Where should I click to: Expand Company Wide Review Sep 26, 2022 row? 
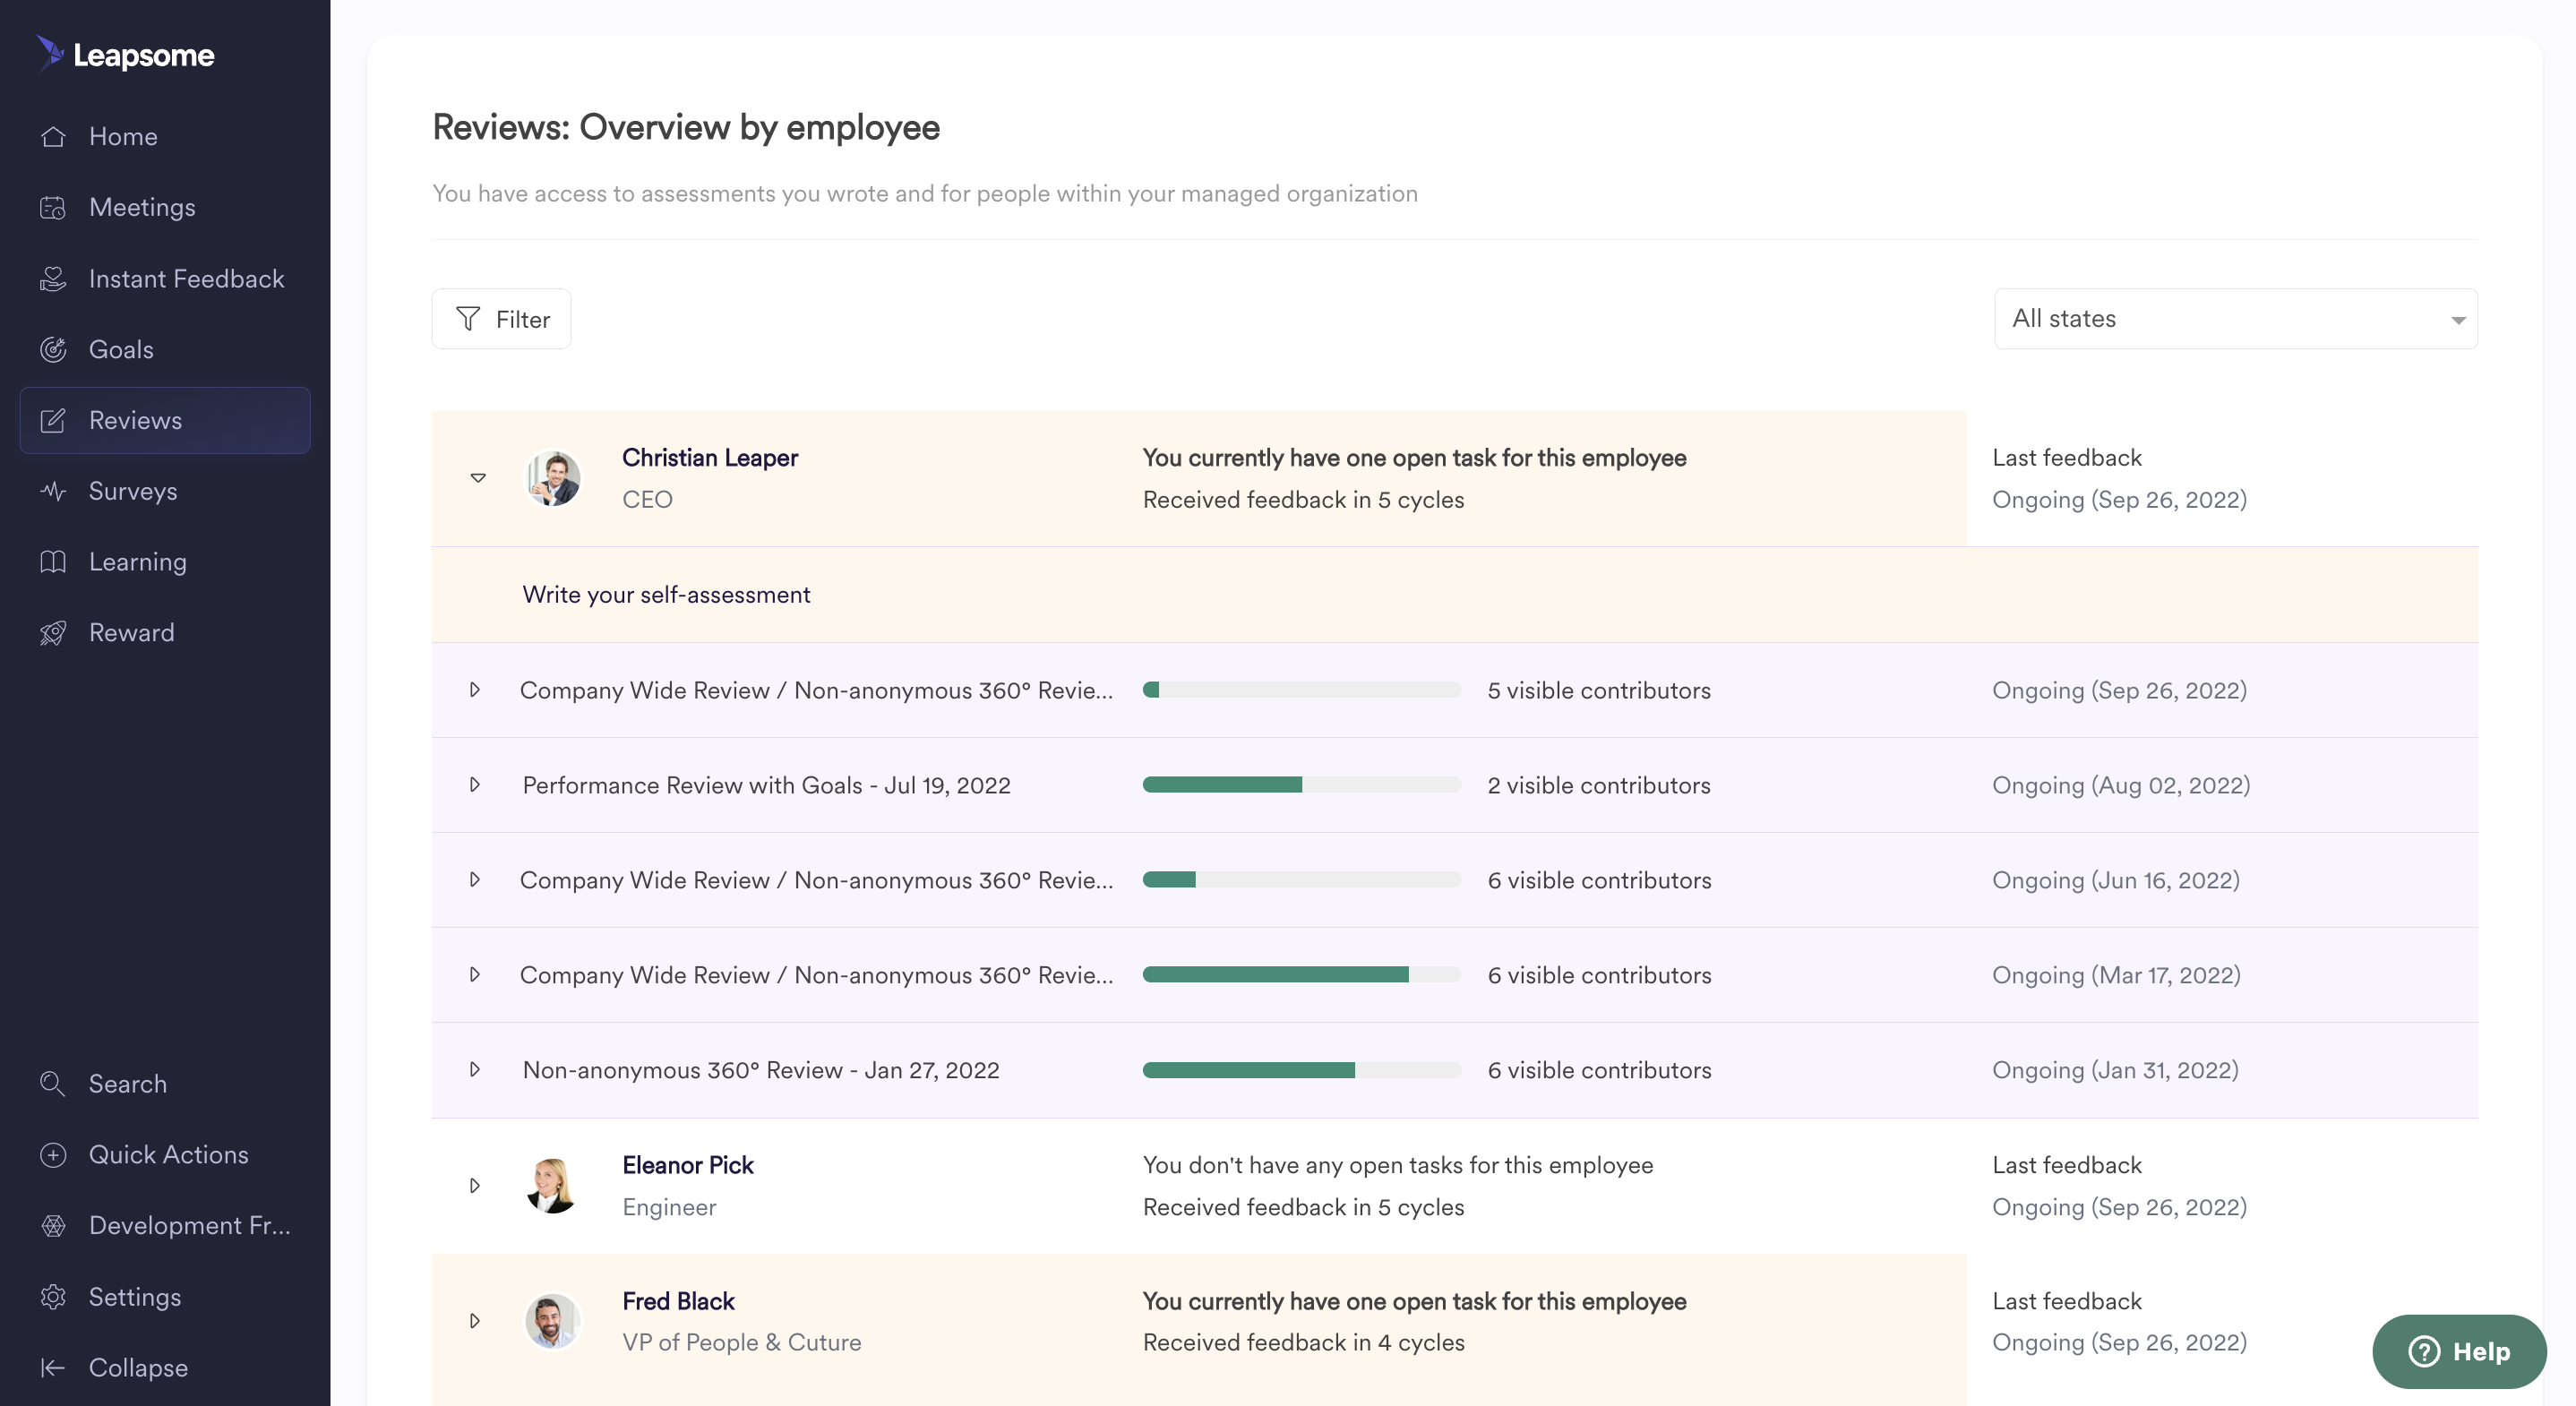click(x=475, y=690)
